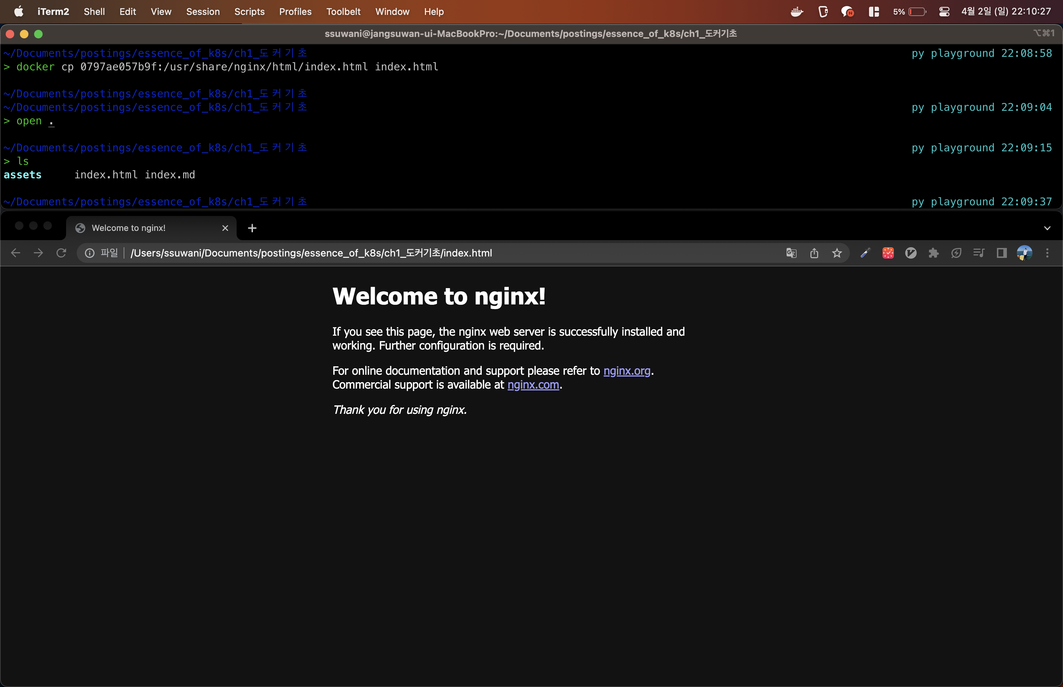Screen dimensions: 1063x687
Task: Open Docker Desktop whale in menu bar
Action: (x=797, y=12)
